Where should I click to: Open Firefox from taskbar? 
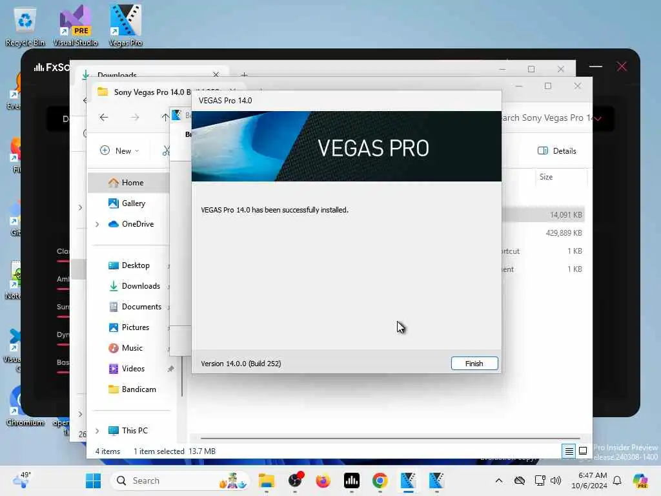[323, 480]
